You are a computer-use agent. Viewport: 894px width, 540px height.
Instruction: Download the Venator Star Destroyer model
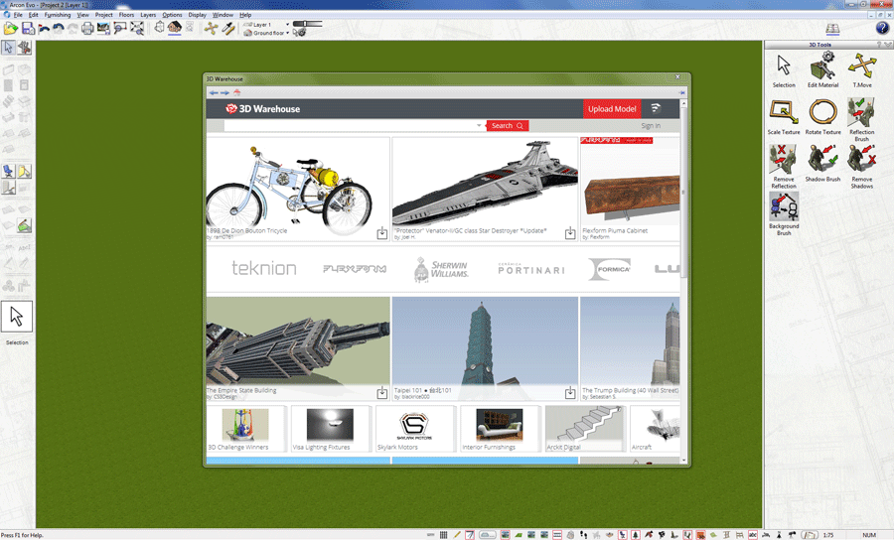[569, 233]
